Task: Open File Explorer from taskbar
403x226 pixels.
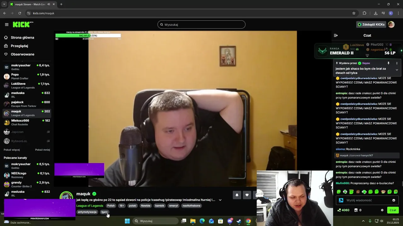Action: 193,221
